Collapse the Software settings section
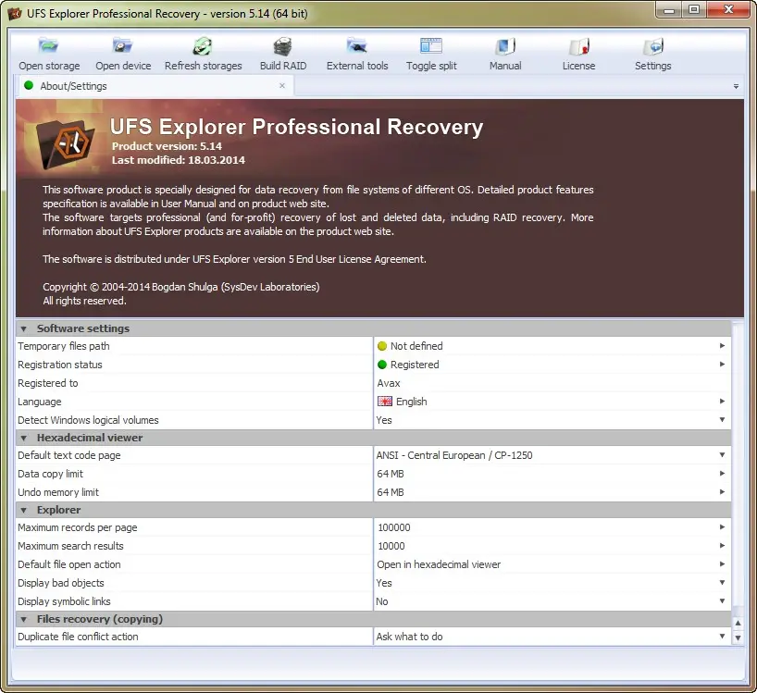The height and width of the screenshot is (693, 757). pos(23,328)
